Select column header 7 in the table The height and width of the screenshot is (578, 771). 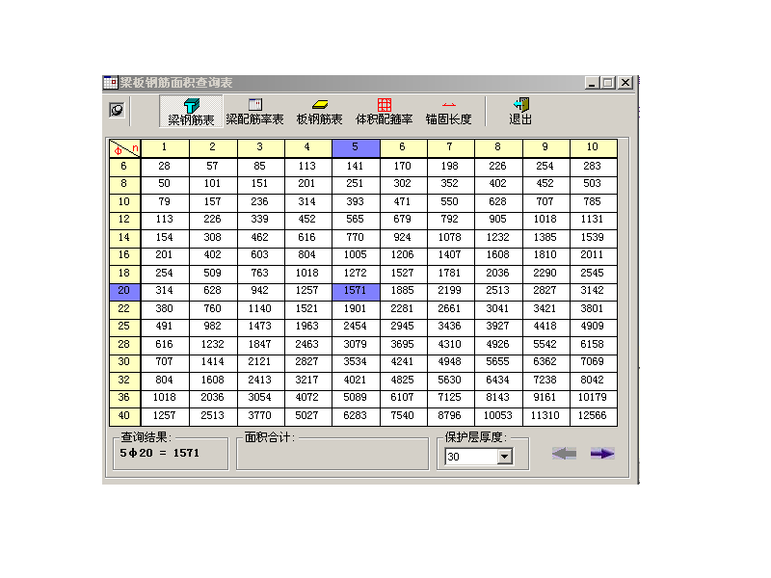point(450,147)
